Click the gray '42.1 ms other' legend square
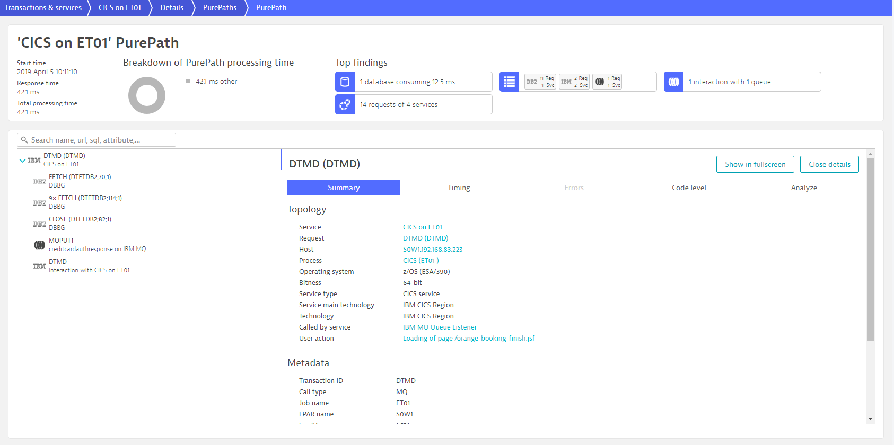Viewport: 894px width, 445px height. click(x=188, y=81)
